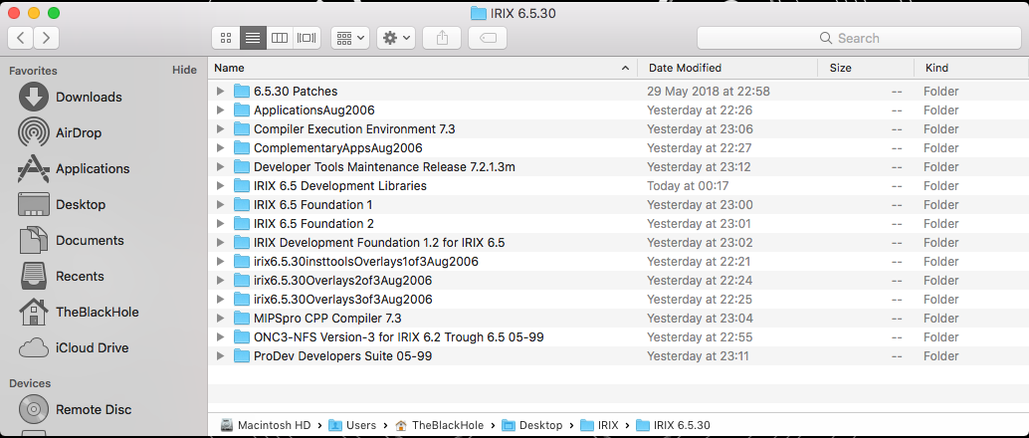Switch to Cover Flow view
This screenshot has height=438, width=1029.
(x=307, y=38)
